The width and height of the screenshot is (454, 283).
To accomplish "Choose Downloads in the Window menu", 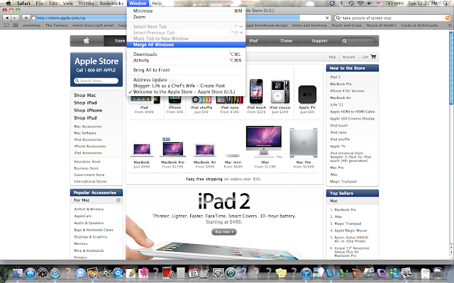I will (186, 54).
